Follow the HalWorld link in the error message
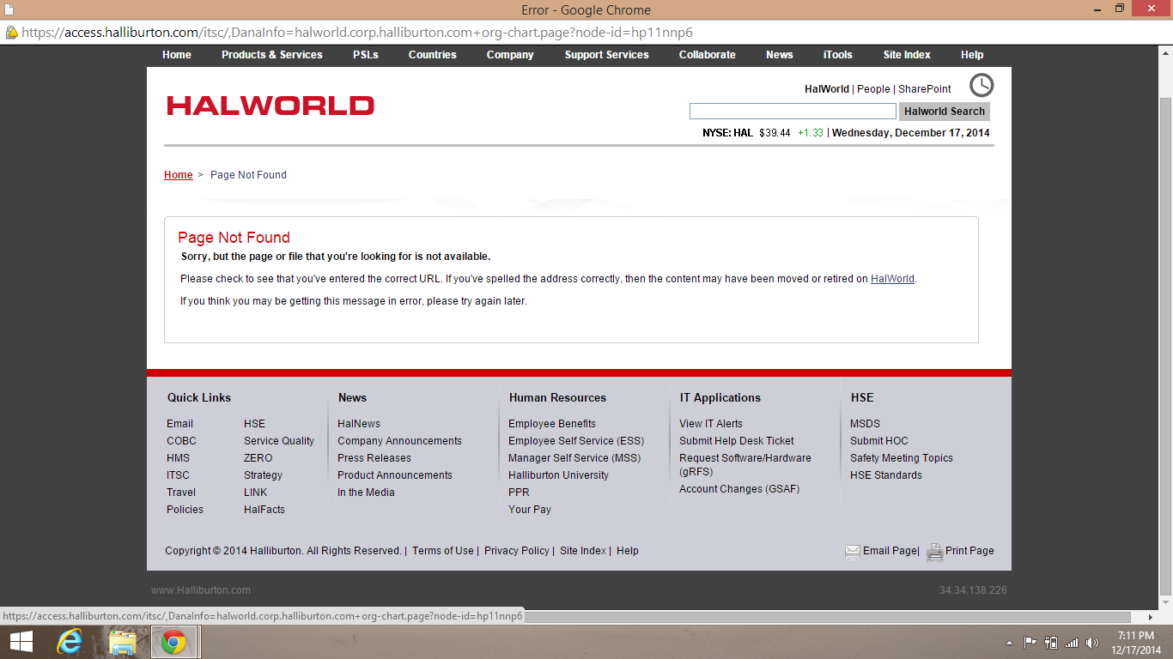The width and height of the screenshot is (1173, 659). [x=892, y=279]
